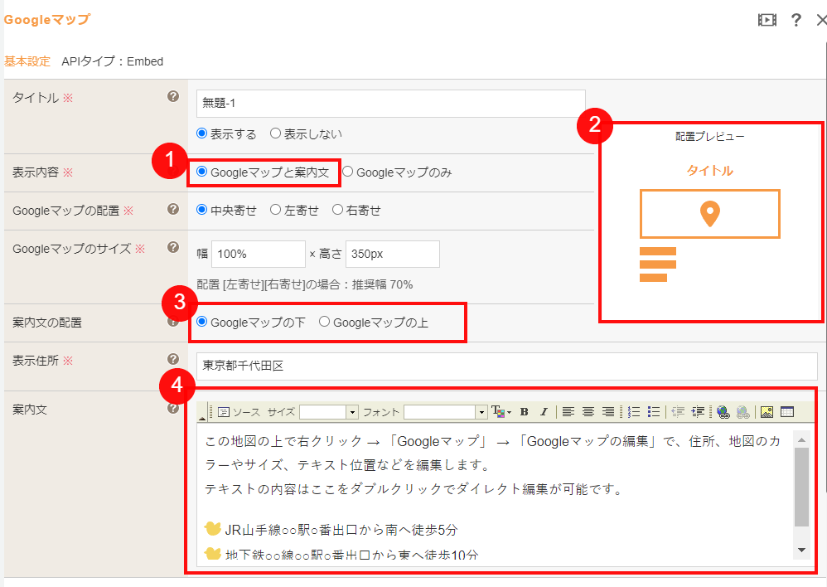Open the 基本設定 tab
The height and width of the screenshot is (587, 827).
coord(27,61)
